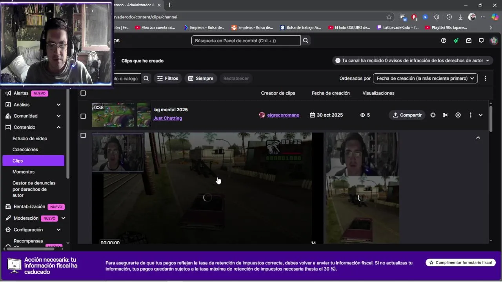The width and height of the screenshot is (502, 282).
Task: Collapse the expanded clip with the up chevron
Action: coord(478,137)
